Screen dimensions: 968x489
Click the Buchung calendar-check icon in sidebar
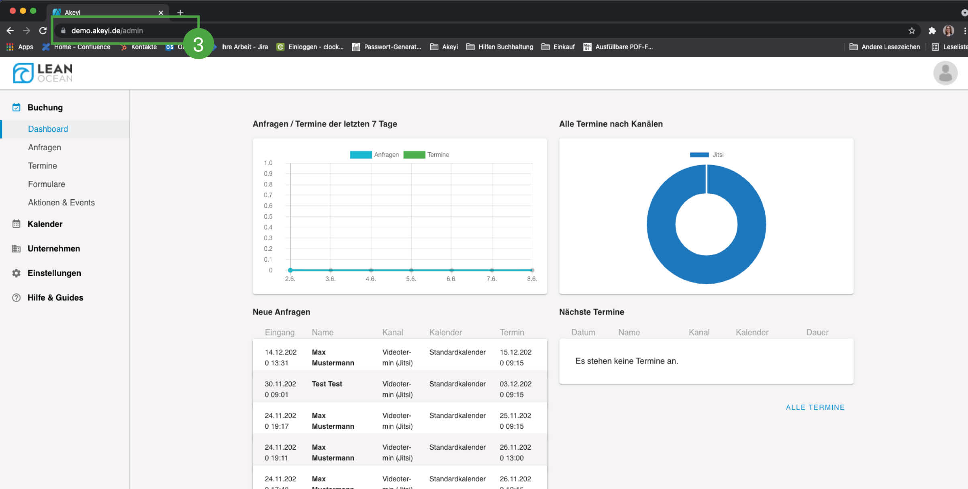(x=16, y=107)
